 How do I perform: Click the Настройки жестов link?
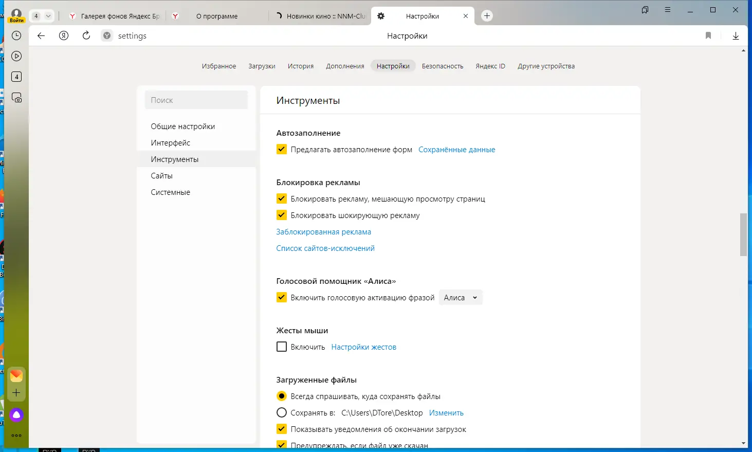[x=364, y=347]
